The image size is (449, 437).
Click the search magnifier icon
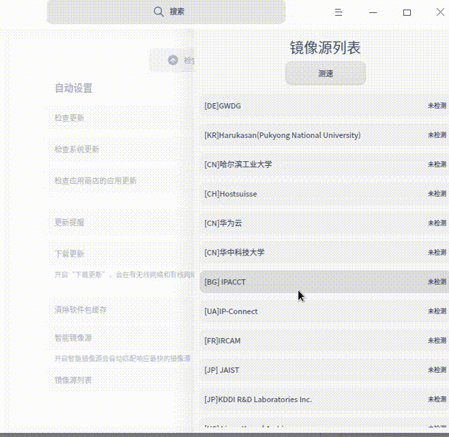(x=158, y=12)
